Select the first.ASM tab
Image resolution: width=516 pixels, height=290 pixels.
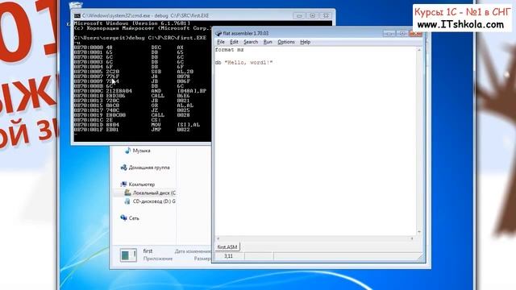[x=227, y=247]
